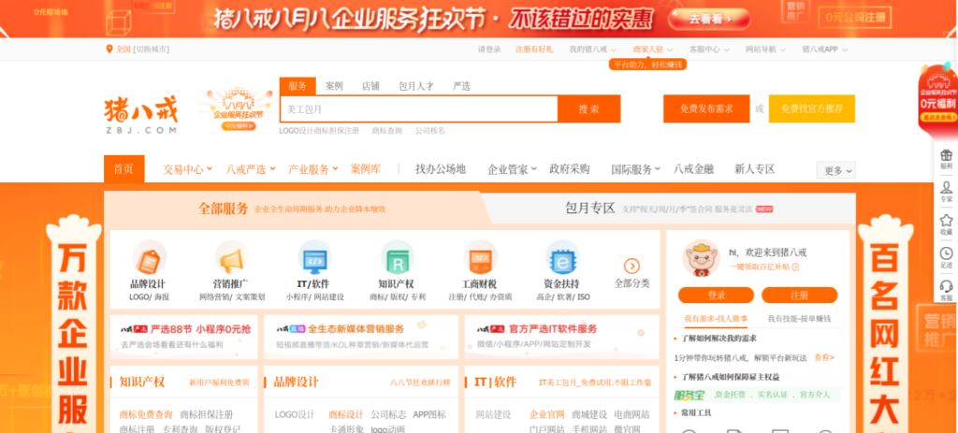The height and width of the screenshot is (433, 958).
Task: Expand the 客服中心 dropdown
Action: click(709, 50)
